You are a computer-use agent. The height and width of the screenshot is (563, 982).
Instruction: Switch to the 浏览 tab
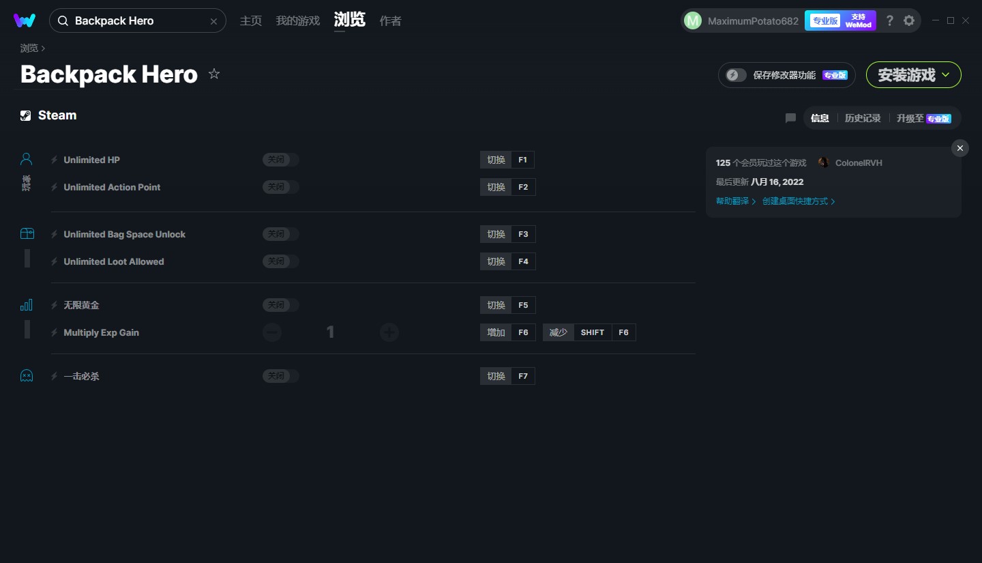tap(350, 20)
